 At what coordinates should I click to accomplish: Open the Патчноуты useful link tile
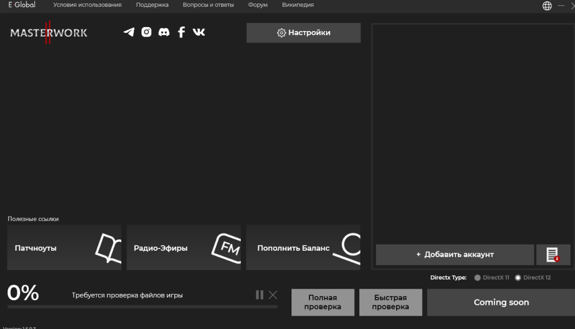[64, 248]
